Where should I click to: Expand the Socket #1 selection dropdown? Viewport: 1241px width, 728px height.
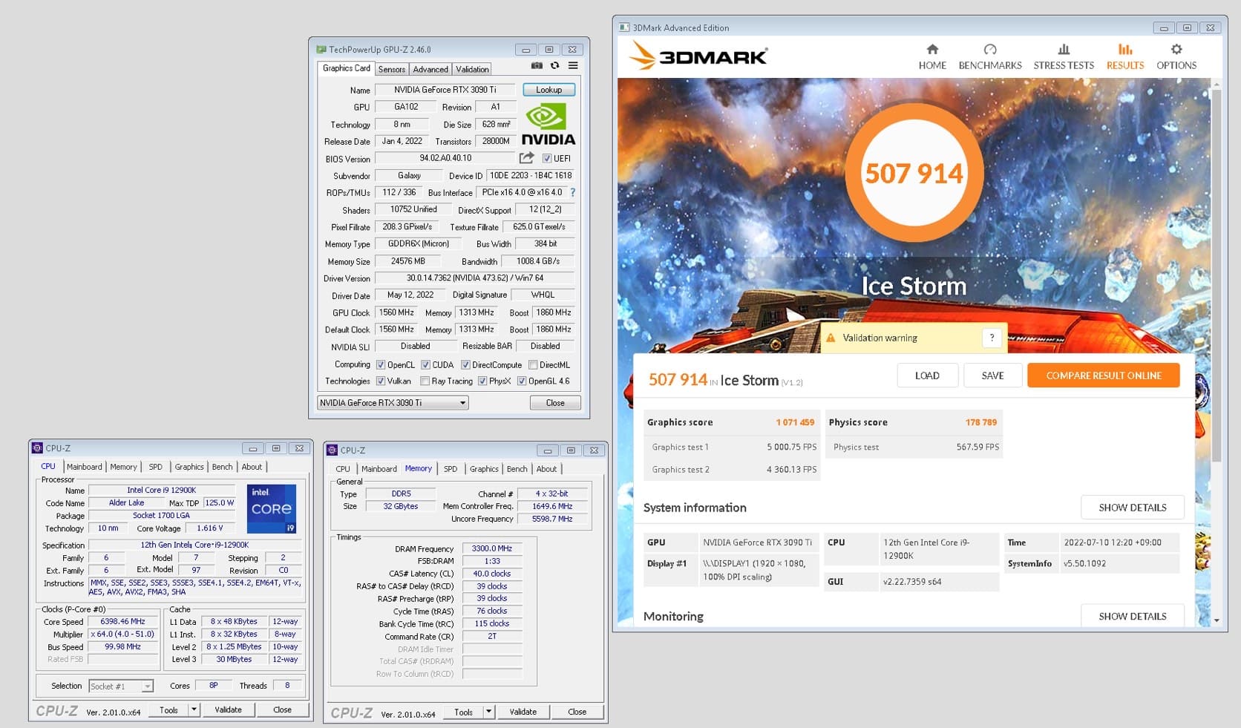pyautogui.click(x=147, y=686)
